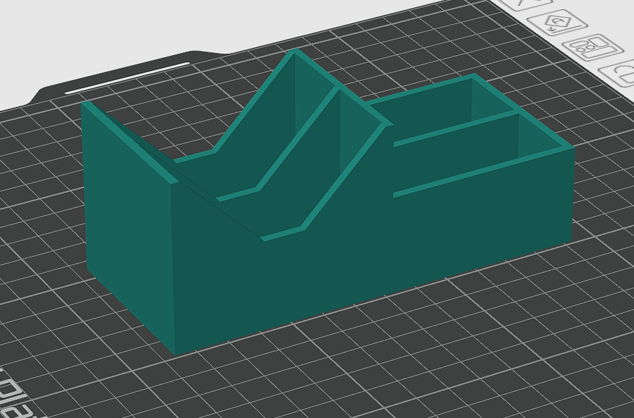The image size is (634, 418).
Task: Click the arrange objects plate icon
Action: [594, 48]
